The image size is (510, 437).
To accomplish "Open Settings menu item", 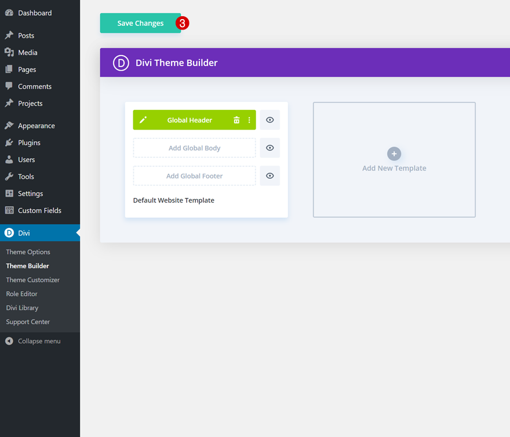I will [31, 193].
